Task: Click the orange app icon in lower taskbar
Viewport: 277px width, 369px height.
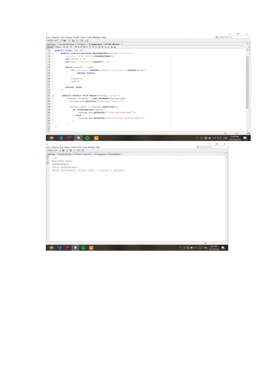Action: [x=91, y=248]
